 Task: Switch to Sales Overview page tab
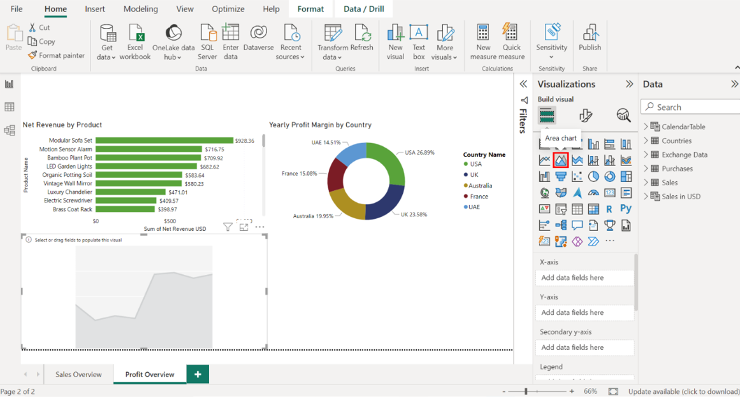click(x=78, y=374)
